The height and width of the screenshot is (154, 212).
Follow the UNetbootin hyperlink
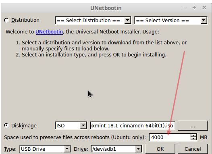(x=49, y=32)
